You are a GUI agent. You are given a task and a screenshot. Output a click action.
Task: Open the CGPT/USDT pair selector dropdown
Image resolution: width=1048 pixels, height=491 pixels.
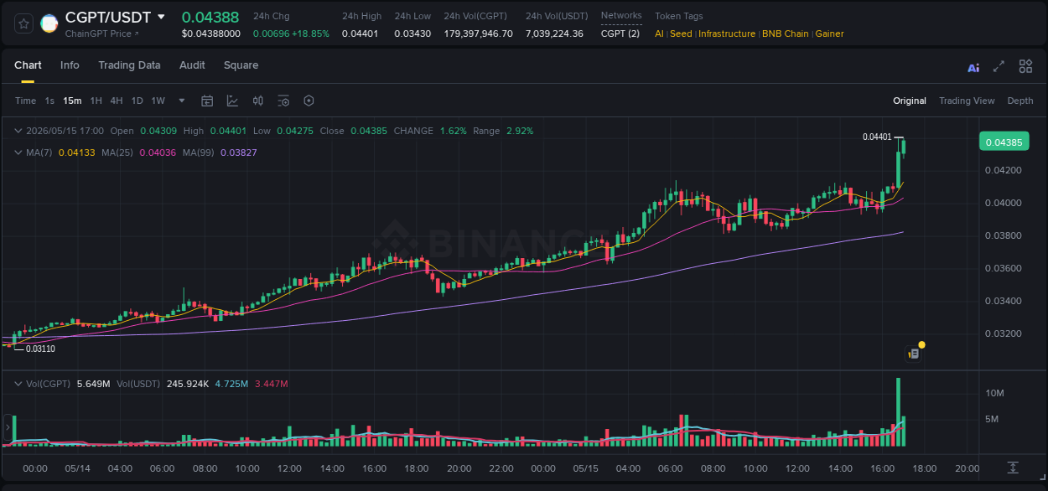coord(162,17)
